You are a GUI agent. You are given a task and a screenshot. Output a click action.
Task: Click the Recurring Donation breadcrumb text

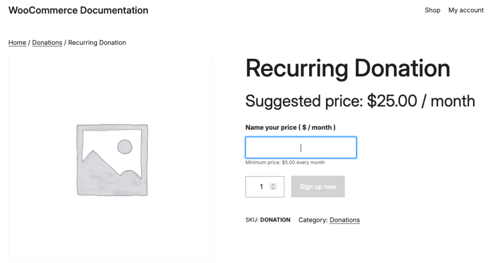tap(97, 42)
